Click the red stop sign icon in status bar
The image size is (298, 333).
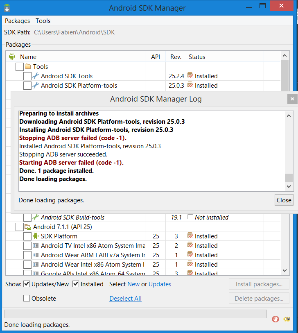click(275, 319)
